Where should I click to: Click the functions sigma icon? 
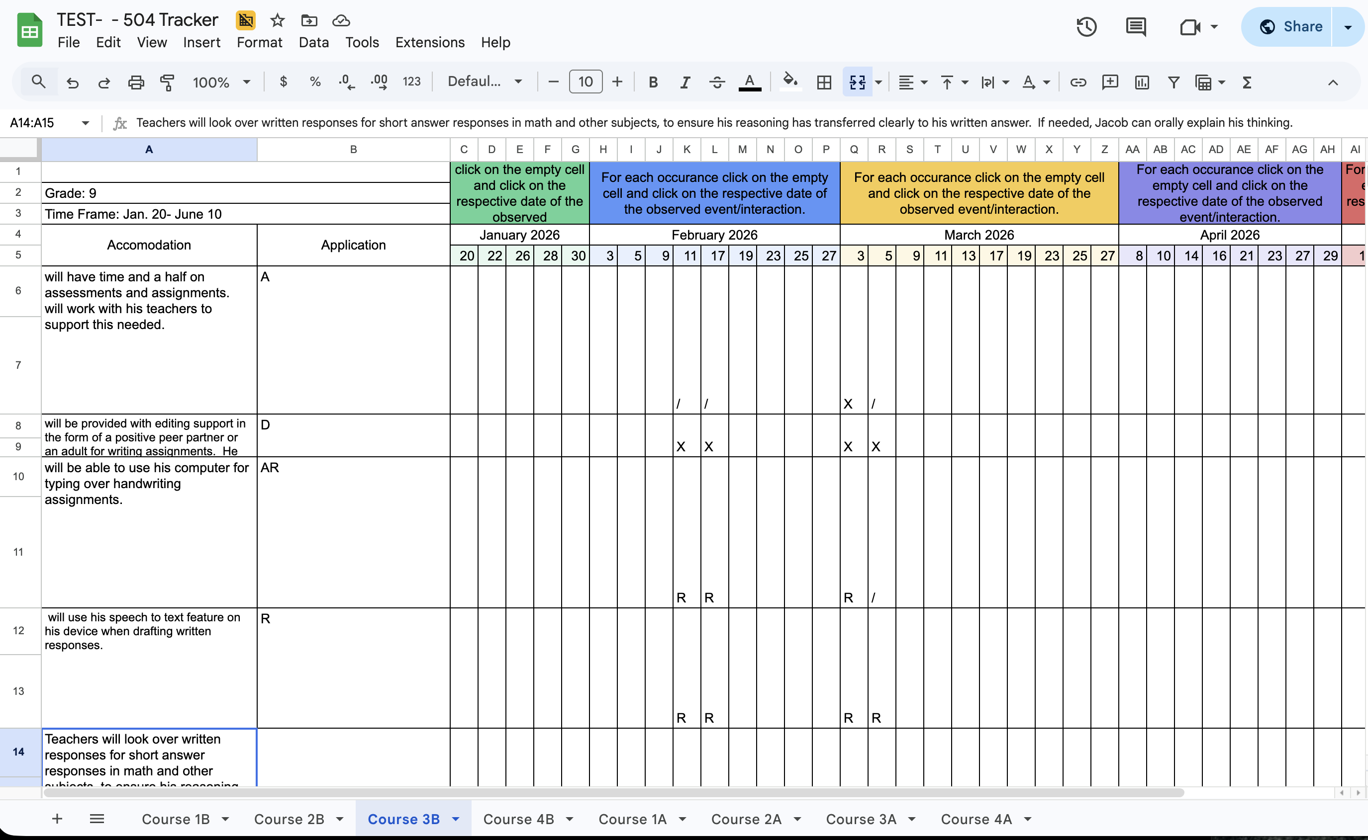point(1246,82)
